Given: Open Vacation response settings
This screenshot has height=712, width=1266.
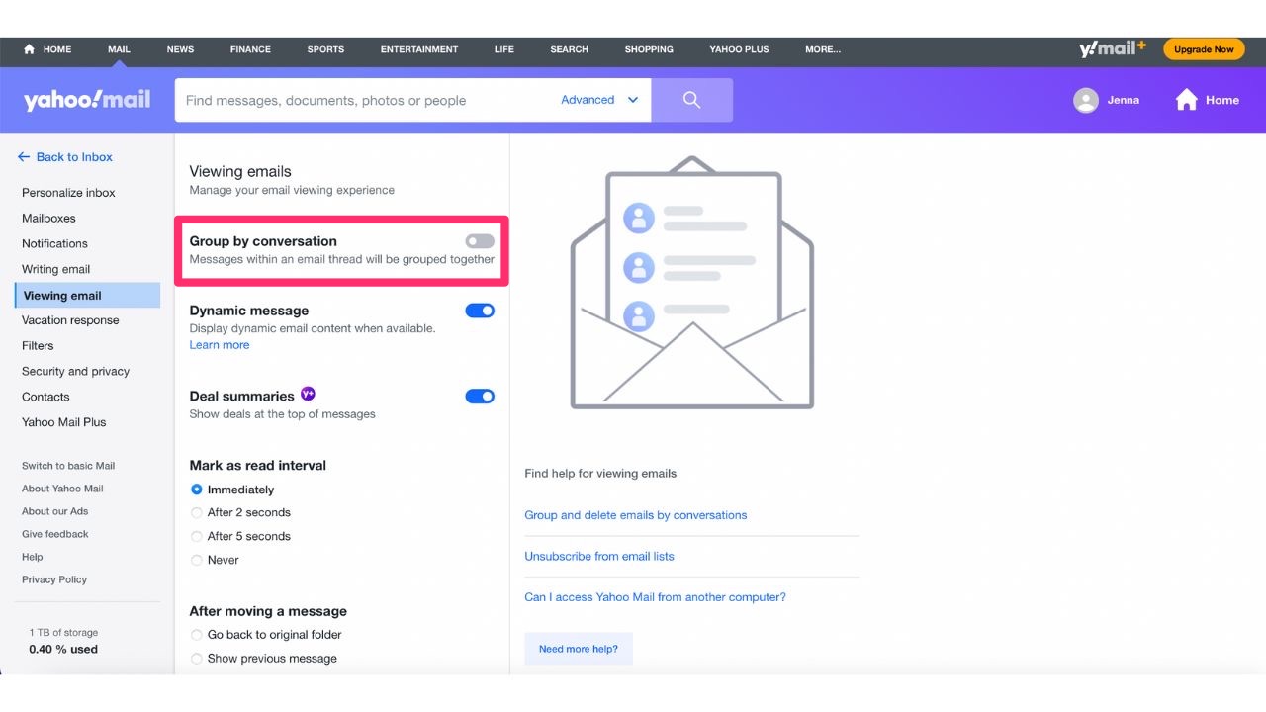Looking at the screenshot, I should (x=70, y=320).
